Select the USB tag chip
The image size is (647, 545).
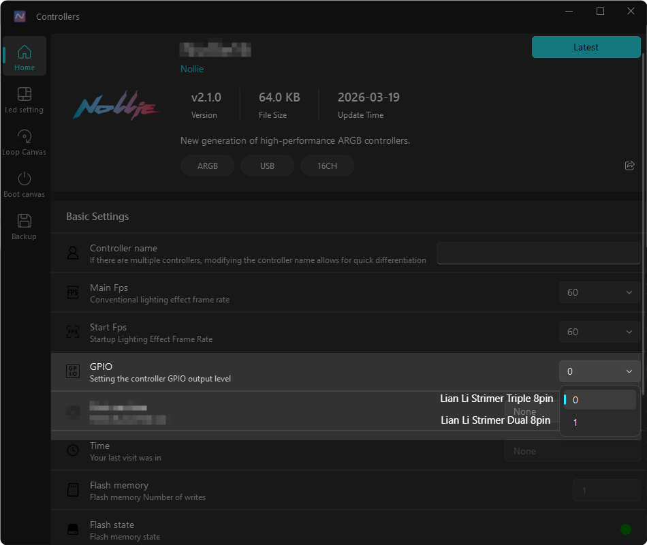(x=268, y=166)
